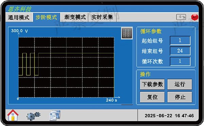Click the 思齐科技 title text

(19, 9)
